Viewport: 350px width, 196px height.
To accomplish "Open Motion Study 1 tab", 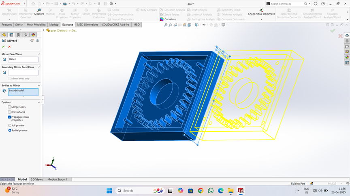I will click(57, 179).
